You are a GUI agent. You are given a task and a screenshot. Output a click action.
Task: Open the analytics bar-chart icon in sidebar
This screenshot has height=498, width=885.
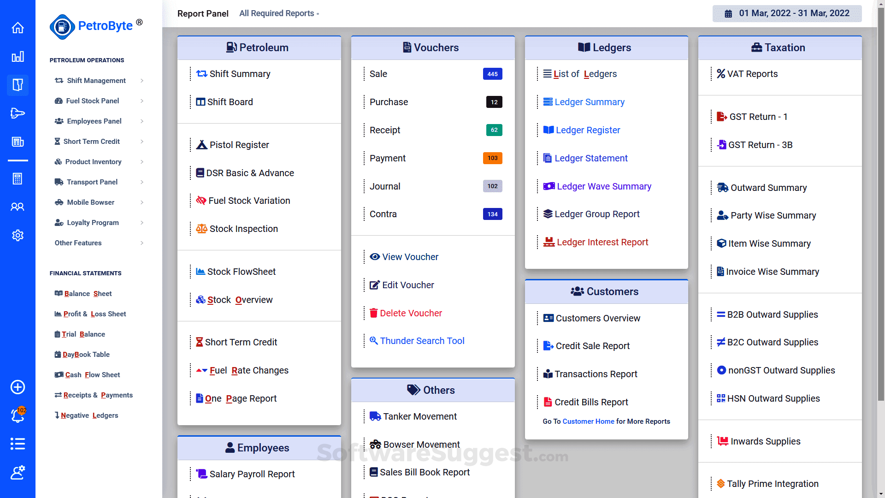point(18,57)
